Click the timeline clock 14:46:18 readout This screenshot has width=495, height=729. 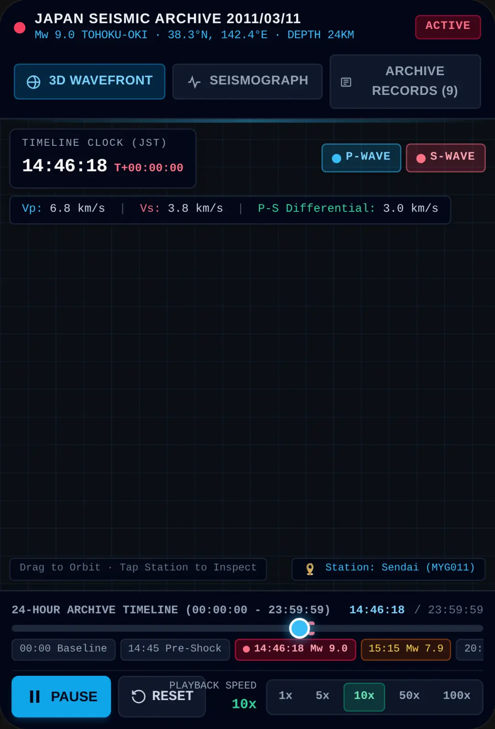point(65,166)
